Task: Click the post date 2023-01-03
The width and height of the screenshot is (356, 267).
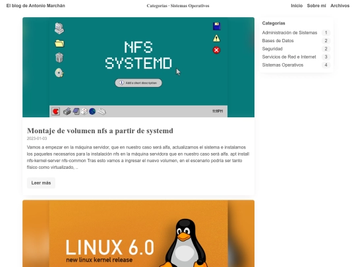Action: click(x=37, y=138)
